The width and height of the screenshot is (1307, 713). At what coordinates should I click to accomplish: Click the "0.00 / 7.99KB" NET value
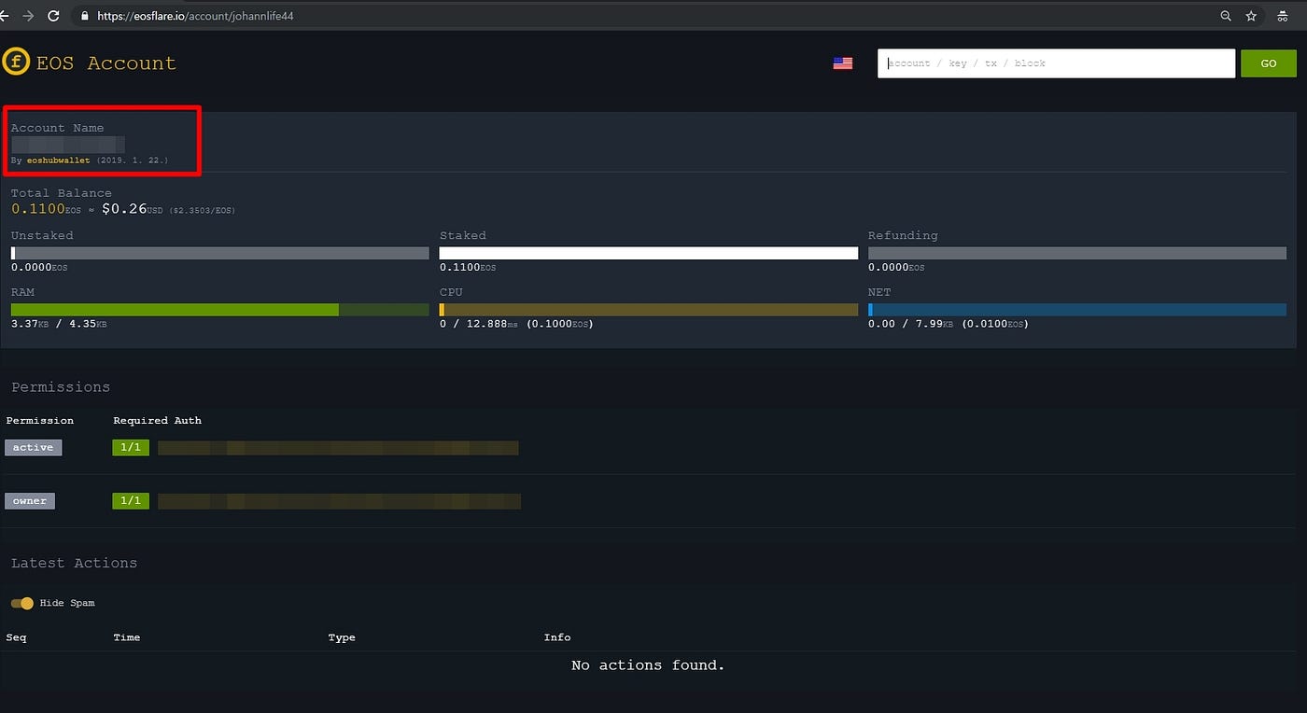click(910, 324)
